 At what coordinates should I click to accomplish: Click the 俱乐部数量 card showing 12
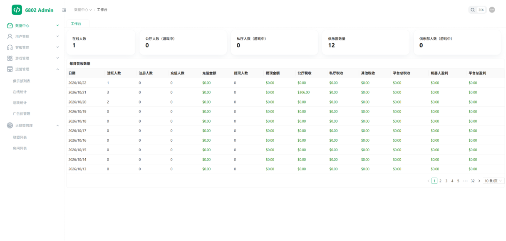(x=366, y=42)
